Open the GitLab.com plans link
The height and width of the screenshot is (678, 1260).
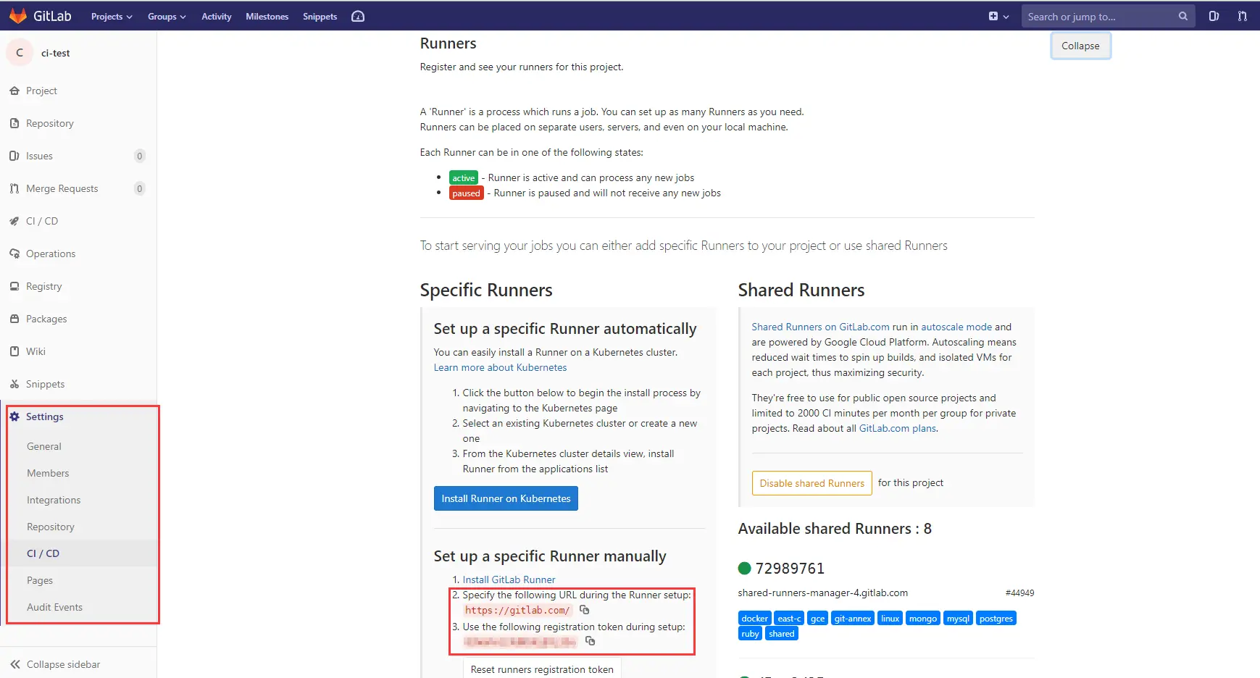click(x=898, y=428)
